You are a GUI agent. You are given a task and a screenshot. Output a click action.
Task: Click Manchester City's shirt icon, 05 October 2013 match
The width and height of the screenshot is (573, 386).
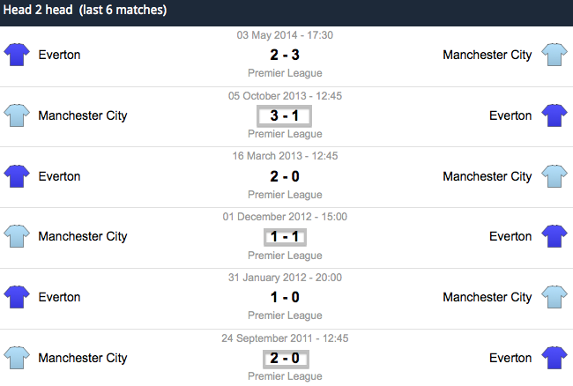(x=17, y=115)
